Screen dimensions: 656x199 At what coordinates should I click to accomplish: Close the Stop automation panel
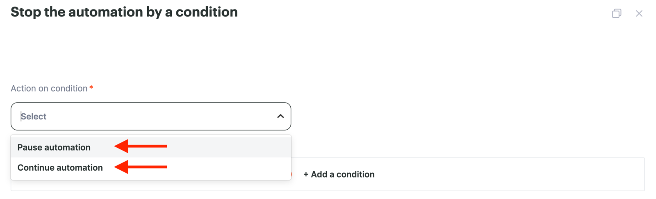click(639, 14)
